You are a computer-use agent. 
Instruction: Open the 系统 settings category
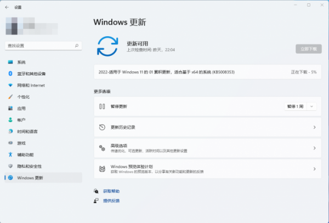43,62
